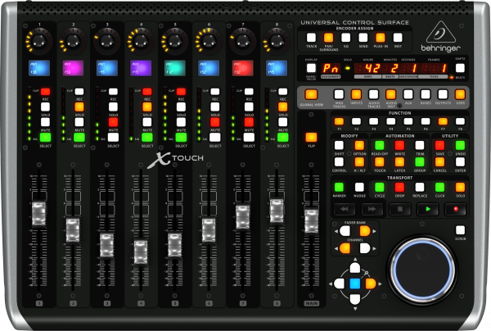Click the Flip button
The width and height of the screenshot is (491, 331).
pyautogui.click(x=311, y=138)
